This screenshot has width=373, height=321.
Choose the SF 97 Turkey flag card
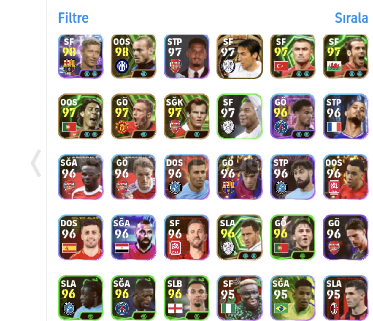(293, 56)
